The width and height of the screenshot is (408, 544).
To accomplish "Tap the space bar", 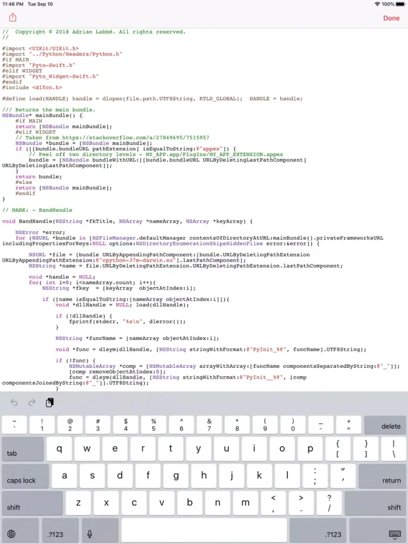I will pyautogui.click(x=204, y=530).
